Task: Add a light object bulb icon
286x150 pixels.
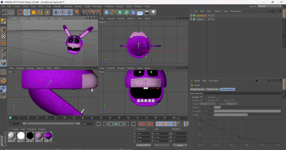Action: click(153, 12)
